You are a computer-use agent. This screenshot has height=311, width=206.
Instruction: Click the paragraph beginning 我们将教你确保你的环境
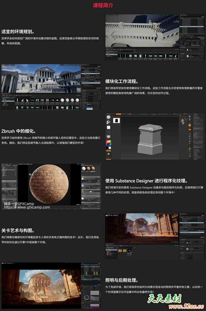[x=50, y=240]
